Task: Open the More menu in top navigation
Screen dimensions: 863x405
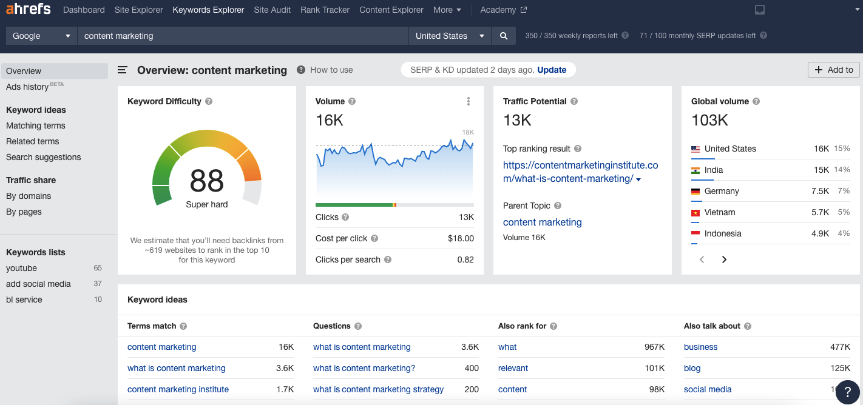Action: click(x=447, y=10)
